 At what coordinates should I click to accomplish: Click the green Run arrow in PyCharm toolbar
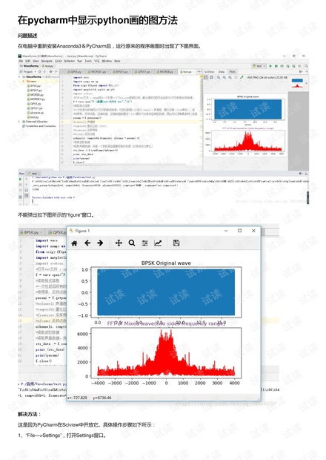point(270,66)
